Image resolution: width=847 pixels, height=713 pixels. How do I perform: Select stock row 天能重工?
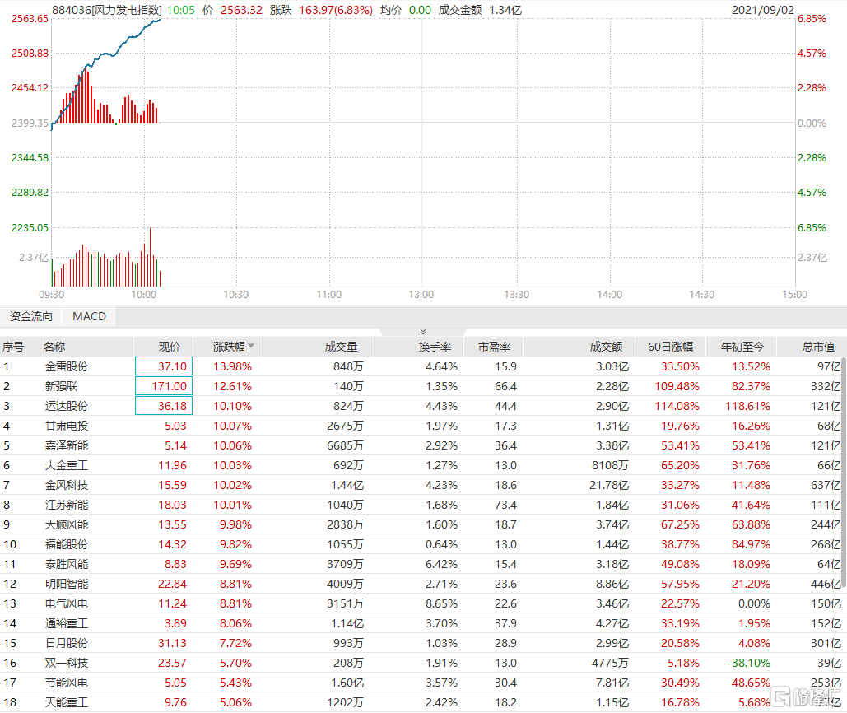421,703
